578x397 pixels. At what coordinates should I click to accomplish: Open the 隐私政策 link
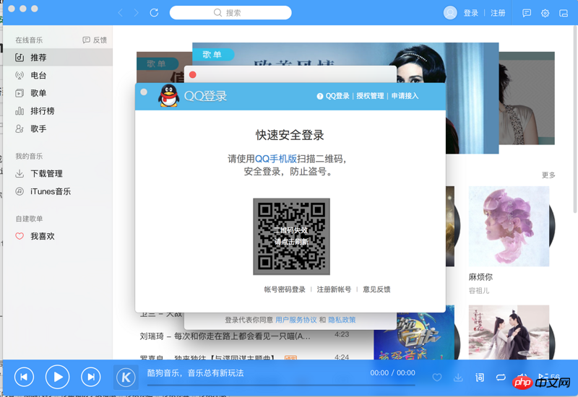click(342, 320)
